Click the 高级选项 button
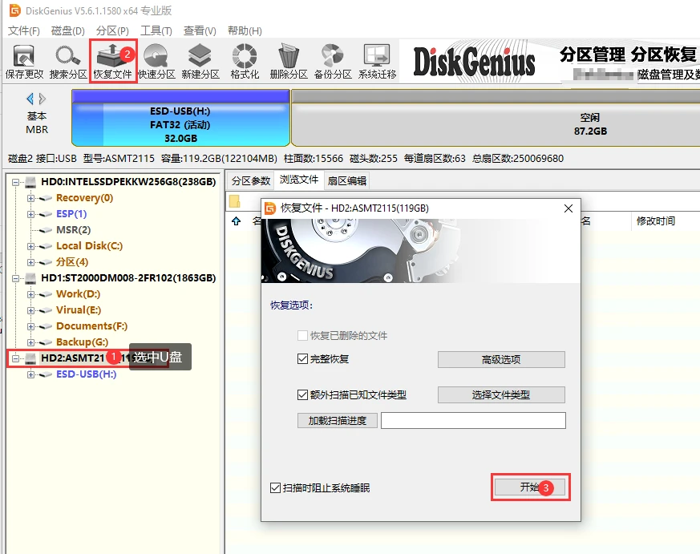The image size is (700, 554). coord(501,359)
